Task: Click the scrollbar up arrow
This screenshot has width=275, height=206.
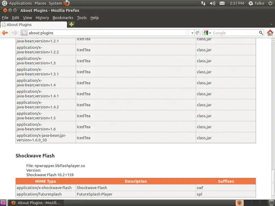Action: (x=273, y=40)
